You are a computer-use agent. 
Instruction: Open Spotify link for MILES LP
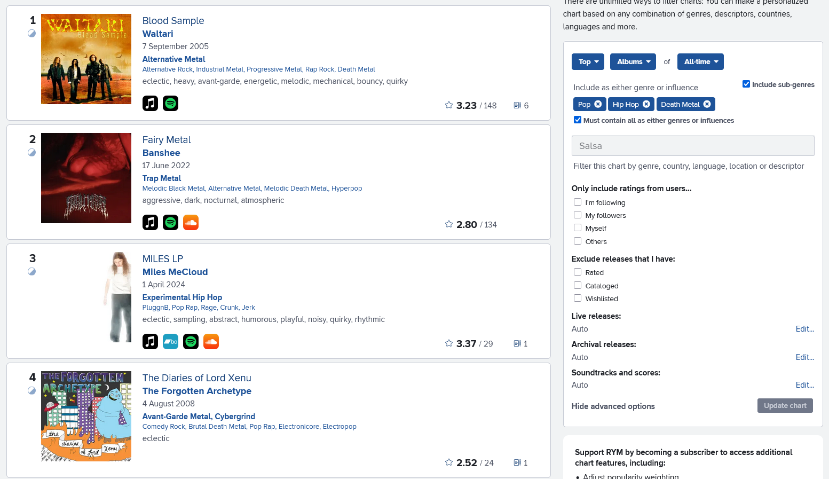click(x=191, y=341)
